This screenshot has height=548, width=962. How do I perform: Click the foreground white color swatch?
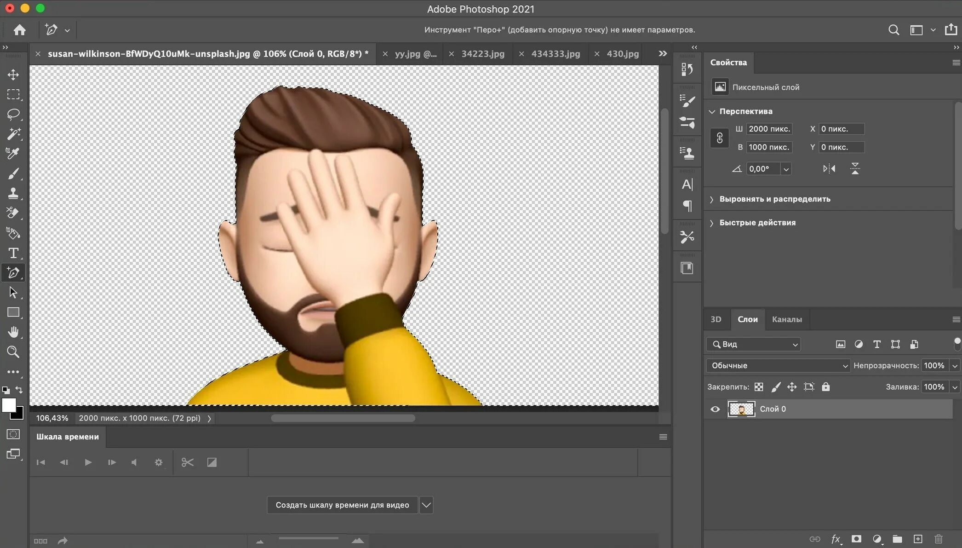[x=8, y=405]
